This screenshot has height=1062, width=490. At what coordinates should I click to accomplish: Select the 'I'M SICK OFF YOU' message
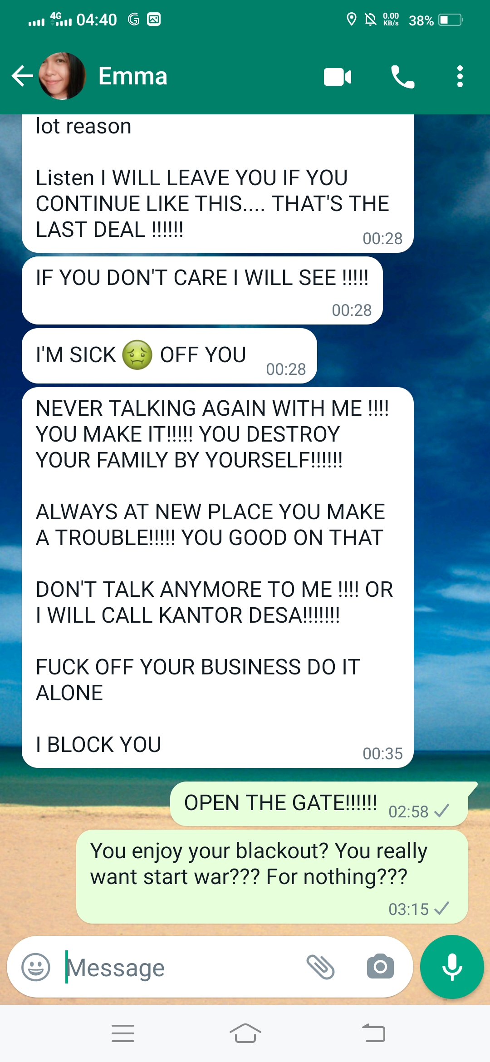[x=169, y=356]
